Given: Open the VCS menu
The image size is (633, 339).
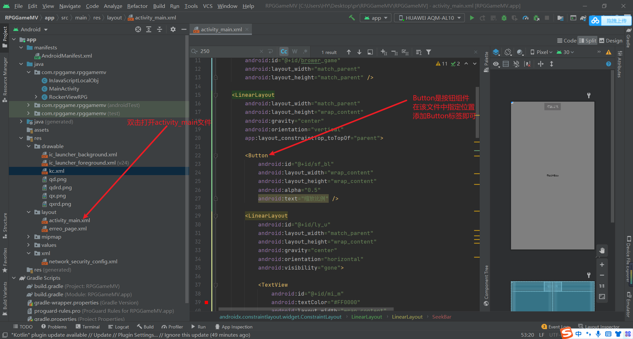Looking at the screenshot, I should pos(208,6).
